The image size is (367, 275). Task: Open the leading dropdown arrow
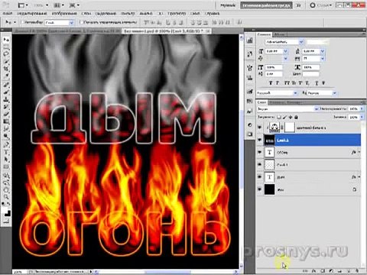[x=323, y=51]
